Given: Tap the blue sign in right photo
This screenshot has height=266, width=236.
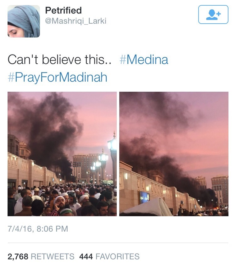Looking at the screenshot, I should click(x=144, y=197).
